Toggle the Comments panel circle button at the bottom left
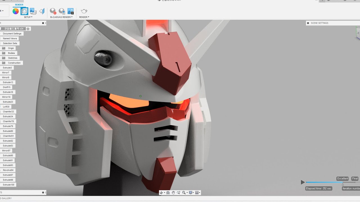360x202 pixels. [43, 192]
